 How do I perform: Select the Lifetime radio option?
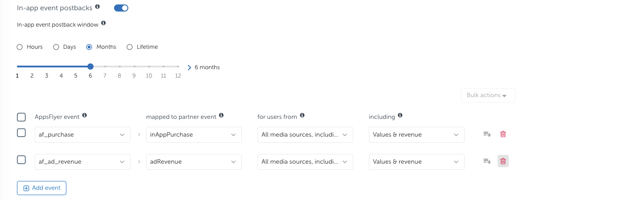click(130, 47)
